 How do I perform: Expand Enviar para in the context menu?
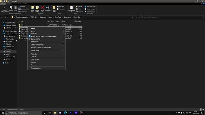(x=46, y=50)
